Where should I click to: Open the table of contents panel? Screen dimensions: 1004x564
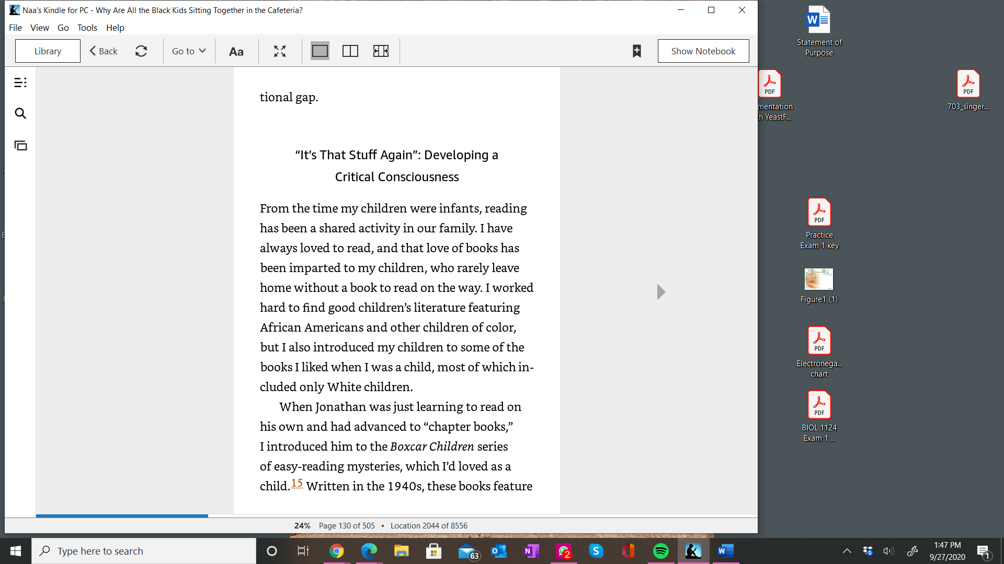[x=20, y=83]
